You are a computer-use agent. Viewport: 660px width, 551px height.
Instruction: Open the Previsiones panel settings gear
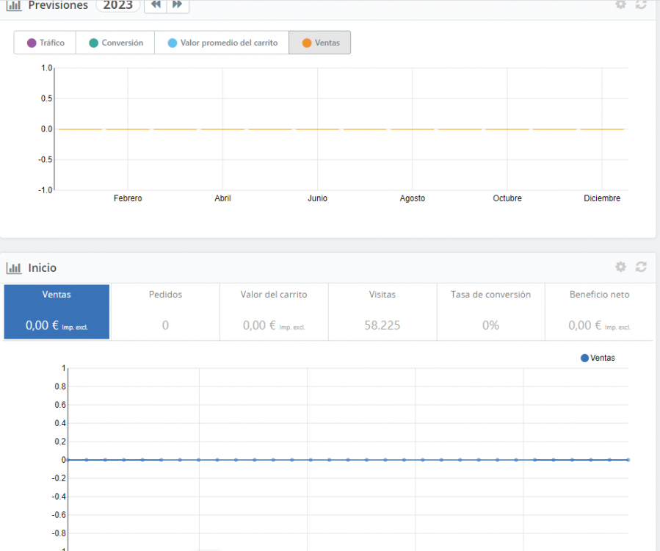620,4
